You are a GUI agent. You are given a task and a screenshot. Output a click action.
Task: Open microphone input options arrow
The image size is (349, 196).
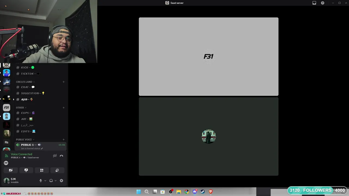pos(45,180)
